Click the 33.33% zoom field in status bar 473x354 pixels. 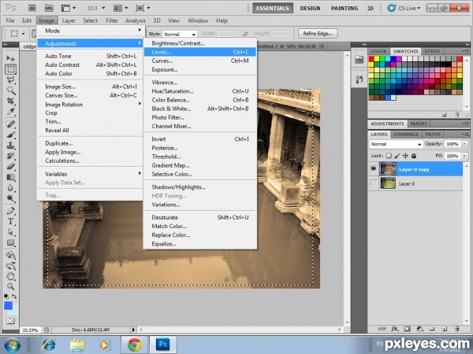tap(31, 330)
